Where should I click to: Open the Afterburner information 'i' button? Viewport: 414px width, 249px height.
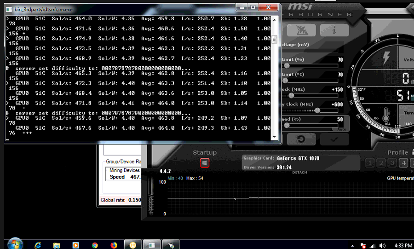pos(334,30)
